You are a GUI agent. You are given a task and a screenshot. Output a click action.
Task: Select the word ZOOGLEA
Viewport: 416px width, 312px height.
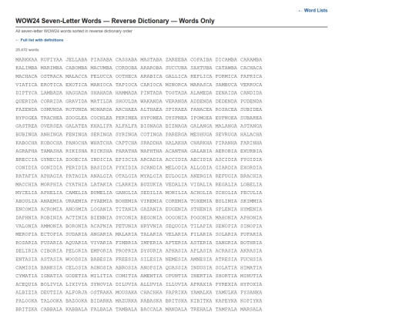(x=76, y=118)
